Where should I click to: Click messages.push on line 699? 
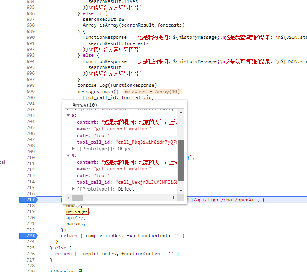95,92
